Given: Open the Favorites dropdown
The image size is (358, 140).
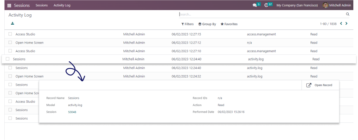Looking at the screenshot, I should coord(229,24).
